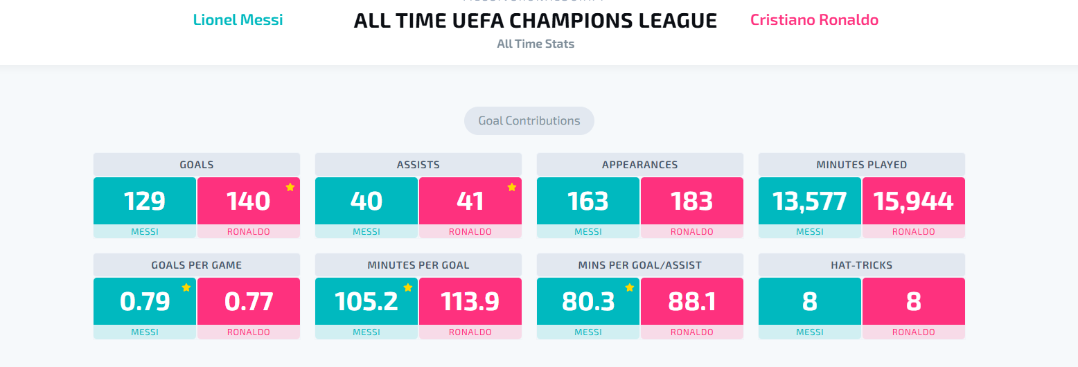Click the gold star on Ronaldo's goals tile
This screenshot has height=367, width=1078.
click(x=290, y=187)
